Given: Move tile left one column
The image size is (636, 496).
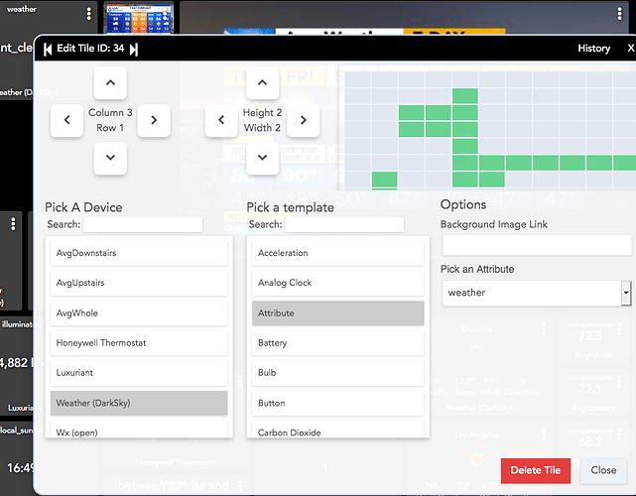Looking at the screenshot, I should pyautogui.click(x=66, y=121).
